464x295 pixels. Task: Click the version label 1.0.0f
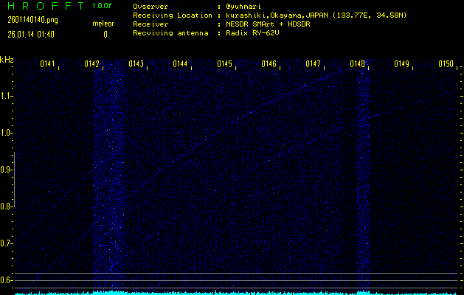click(x=102, y=6)
